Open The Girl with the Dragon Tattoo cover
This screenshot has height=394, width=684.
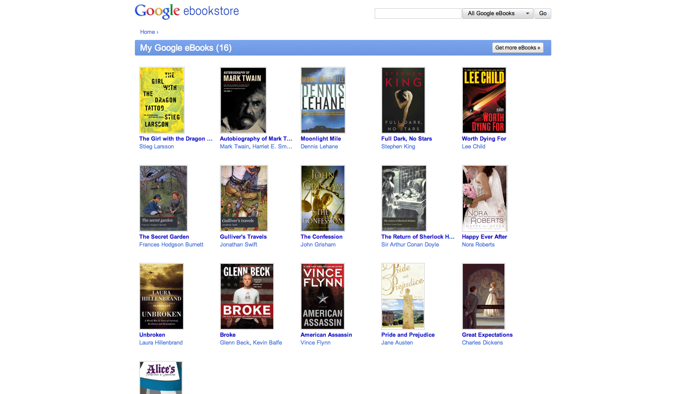[162, 100]
